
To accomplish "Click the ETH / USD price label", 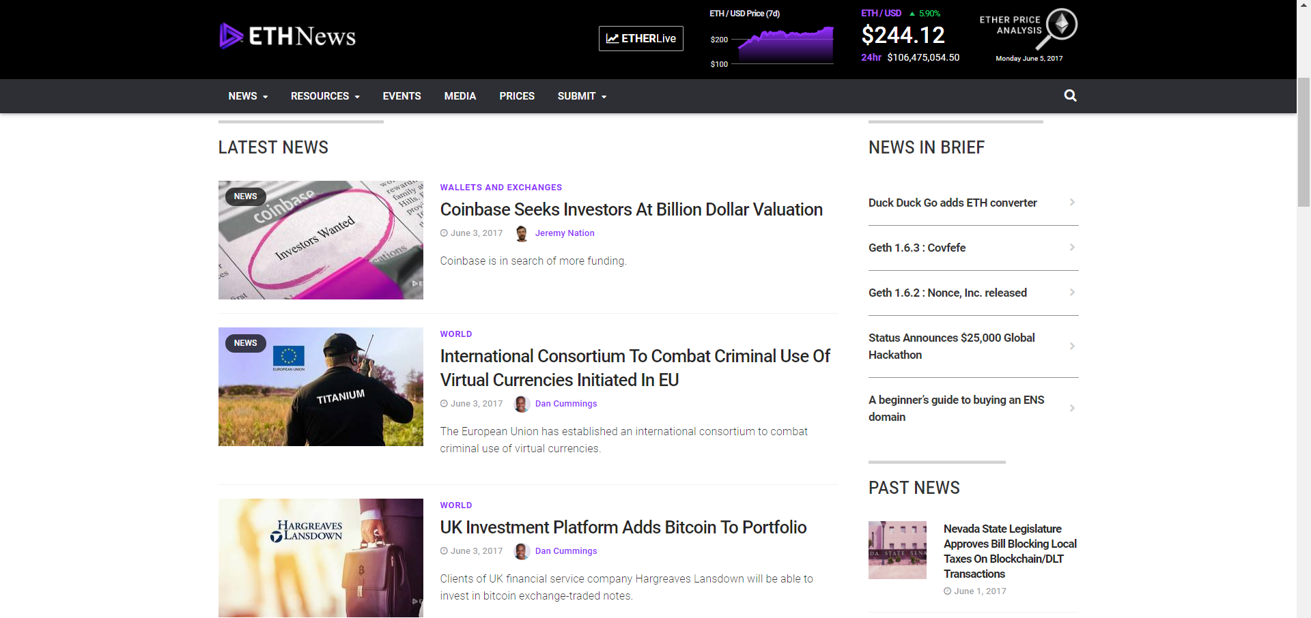I will coord(882,14).
